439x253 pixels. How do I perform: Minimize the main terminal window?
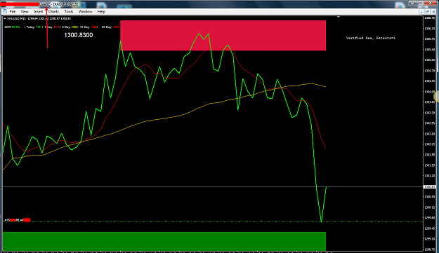[x=412, y=3]
